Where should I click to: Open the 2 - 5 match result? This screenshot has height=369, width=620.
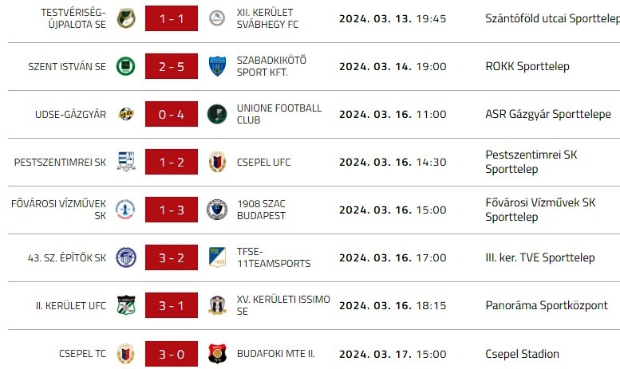(x=171, y=66)
